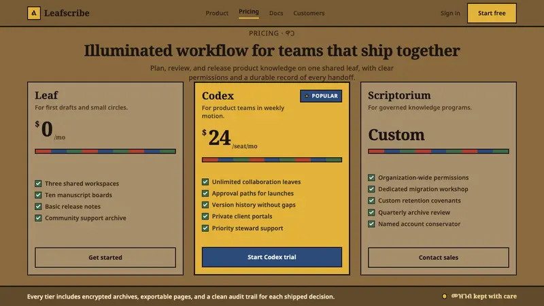The width and height of the screenshot is (544, 306).
Task: Click the Contact sales button
Action: [438, 258]
